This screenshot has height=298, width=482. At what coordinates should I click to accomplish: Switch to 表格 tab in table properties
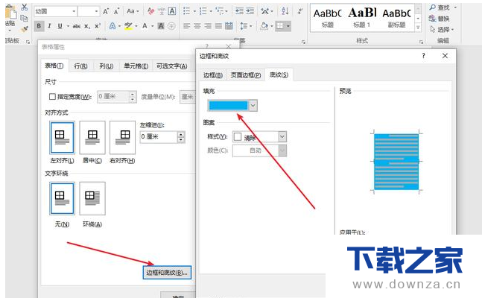point(54,66)
